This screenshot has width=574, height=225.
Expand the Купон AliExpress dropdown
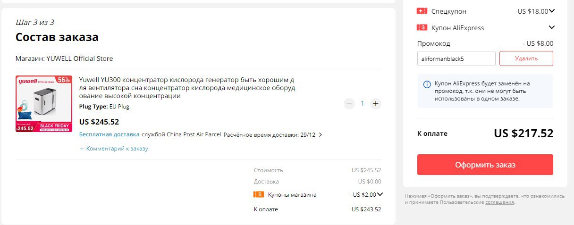[552, 27]
